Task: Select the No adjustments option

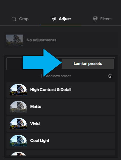Action: (x=61, y=40)
